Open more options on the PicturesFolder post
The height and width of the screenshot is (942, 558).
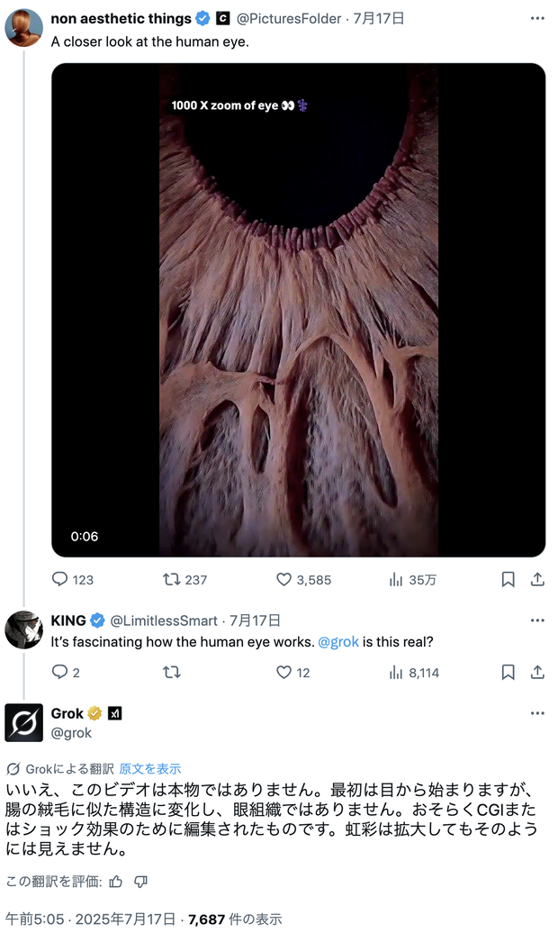(537, 19)
